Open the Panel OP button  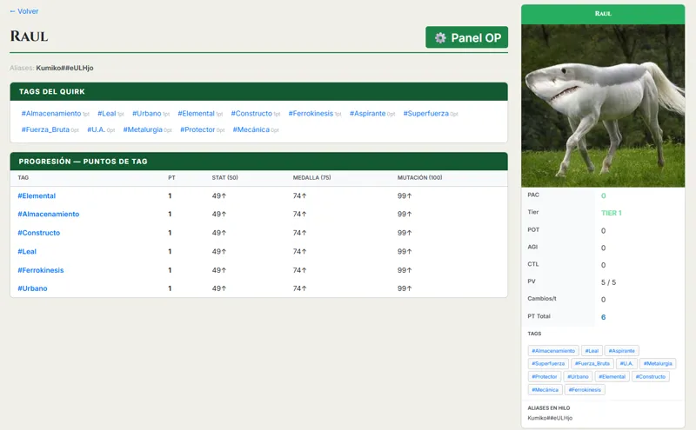466,37
